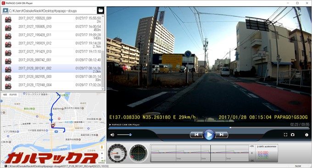This screenshot has width=312, height=168.
Task: Click the compass radar gauge
Action: pyautogui.click(x=139, y=153)
